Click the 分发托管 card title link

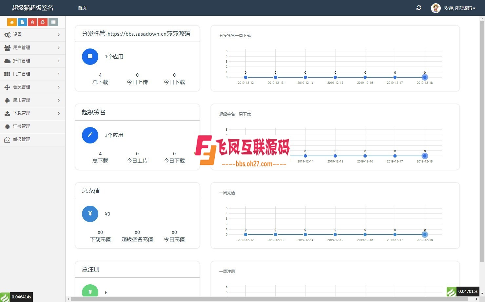point(136,34)
